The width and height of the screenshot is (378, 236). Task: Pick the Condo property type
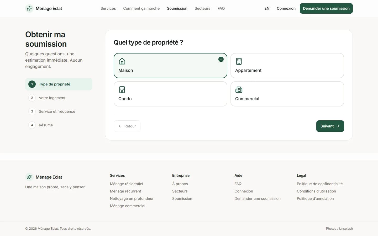pos(170,94)
